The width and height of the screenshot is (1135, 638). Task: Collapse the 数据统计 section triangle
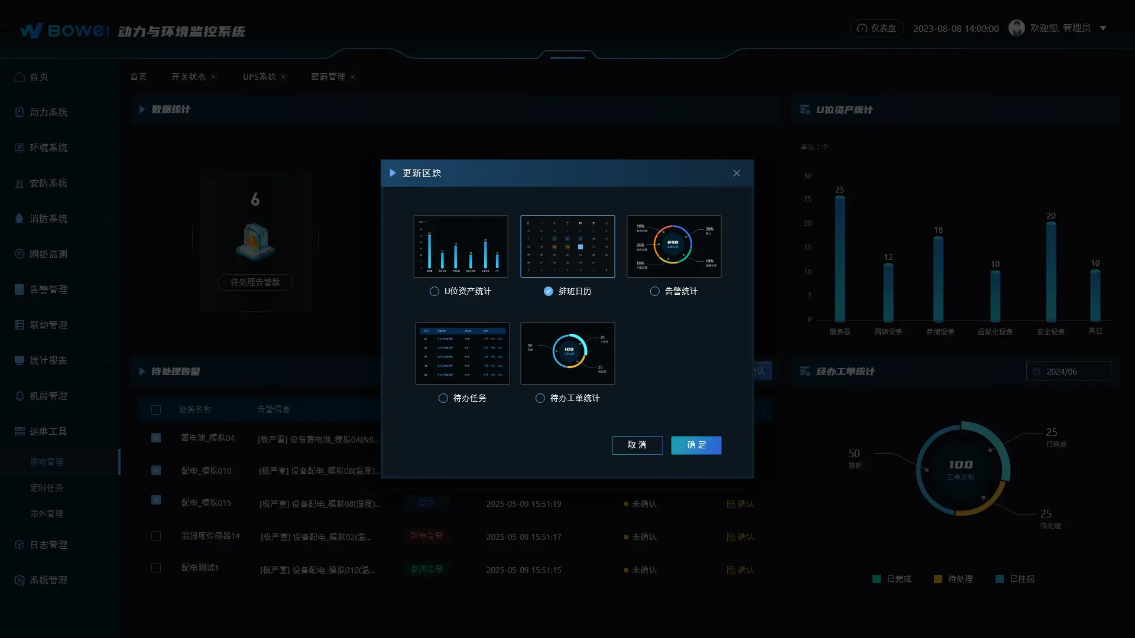(x=142, y=109)
